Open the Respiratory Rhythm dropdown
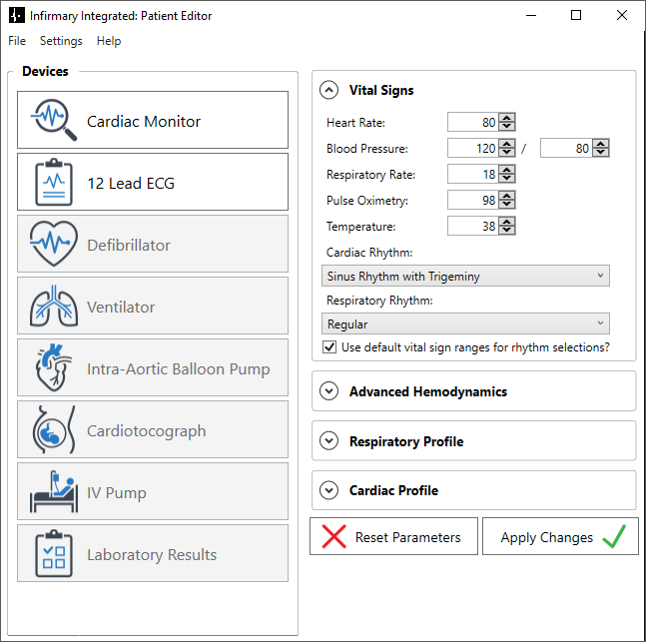This screenshot has width=646, height=642. [x=465, y=323]
